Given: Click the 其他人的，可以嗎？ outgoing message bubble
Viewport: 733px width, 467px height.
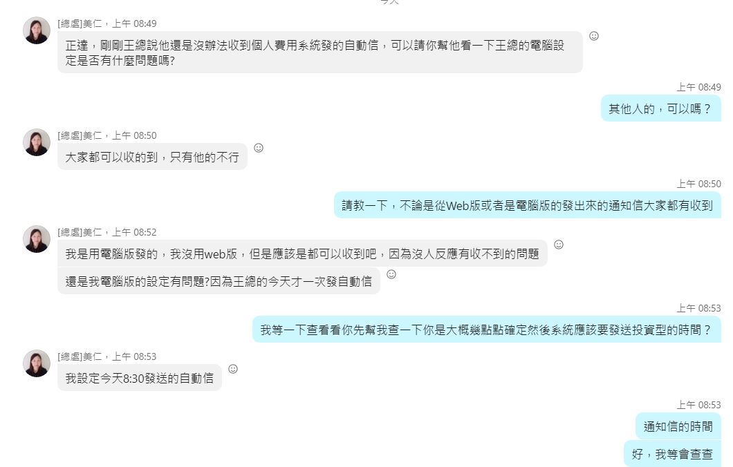Looking at the screenshot, I should 660,108.
